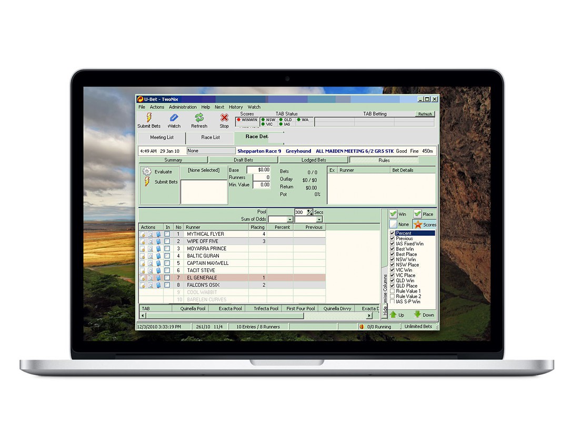Click the TAB Betting Refresh button
Viewport: 573px width, 426px height.
click(x=425, y=114)
